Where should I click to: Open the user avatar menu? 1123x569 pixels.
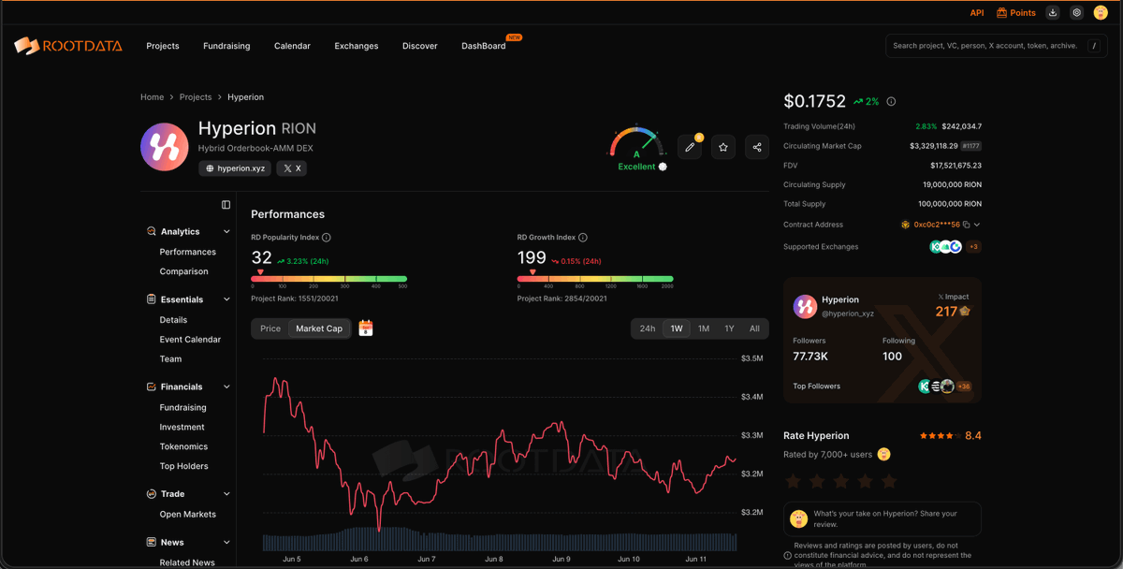[x=1101, y=13]
